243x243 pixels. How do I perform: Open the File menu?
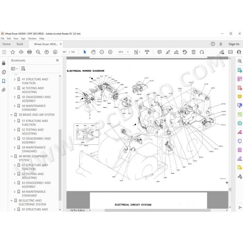pyautogui.click(x=3, y=39)
